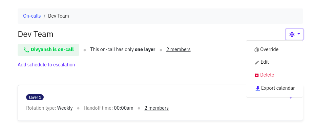Click the download icon beside Export calendar

257,88
